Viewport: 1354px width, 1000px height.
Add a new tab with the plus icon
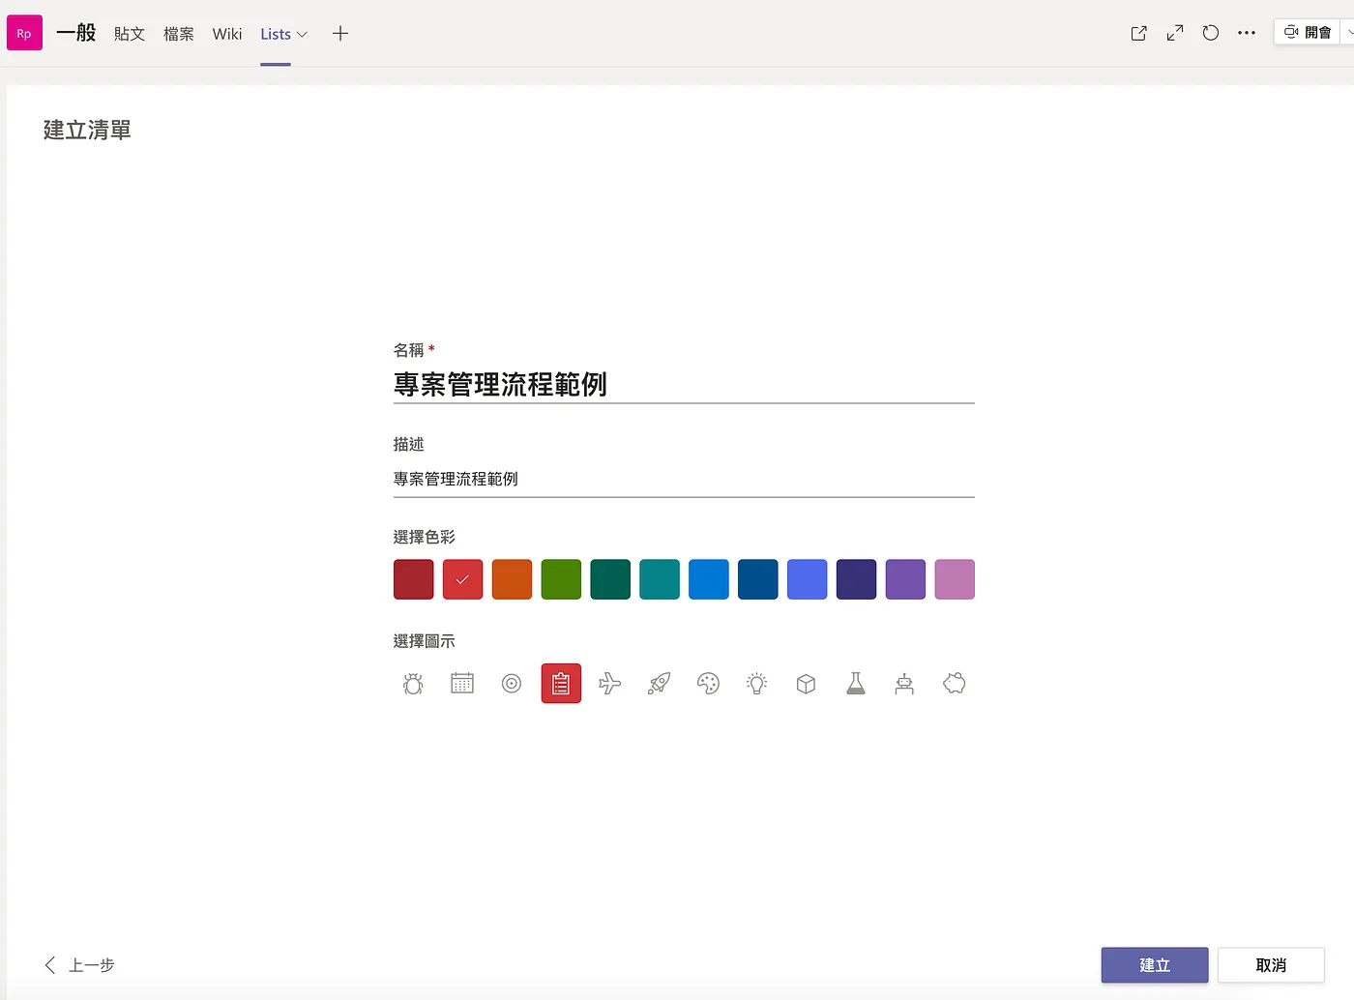point(340,34)
